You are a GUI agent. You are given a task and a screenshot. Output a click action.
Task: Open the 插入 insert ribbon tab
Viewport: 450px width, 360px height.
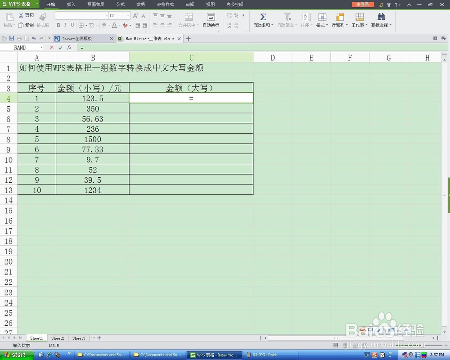[70, 4]
